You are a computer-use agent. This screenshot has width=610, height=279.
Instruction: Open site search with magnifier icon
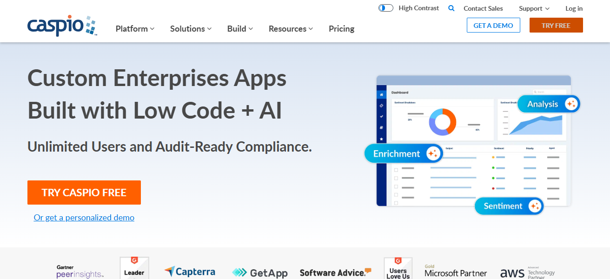(x=451, y=8)
